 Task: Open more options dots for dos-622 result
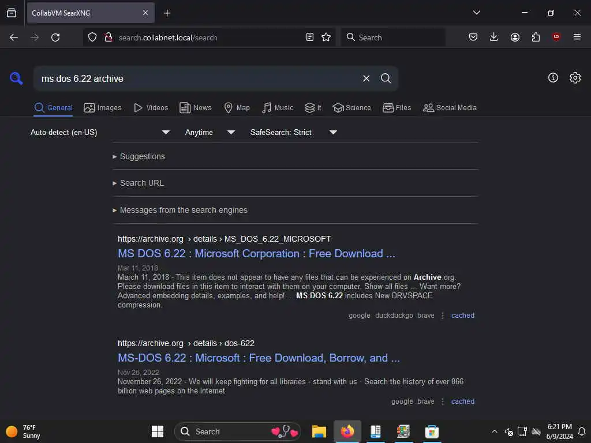tap(443, 401)
